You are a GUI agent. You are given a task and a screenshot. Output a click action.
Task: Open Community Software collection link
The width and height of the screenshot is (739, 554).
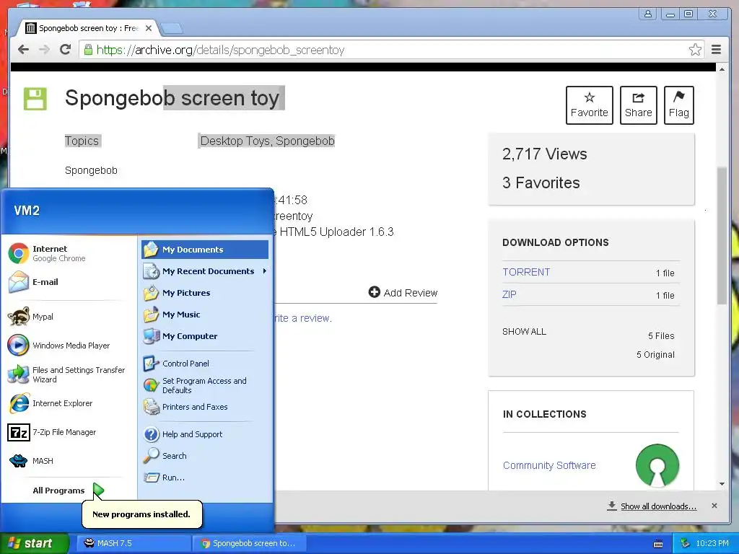[x=549, y=465]
